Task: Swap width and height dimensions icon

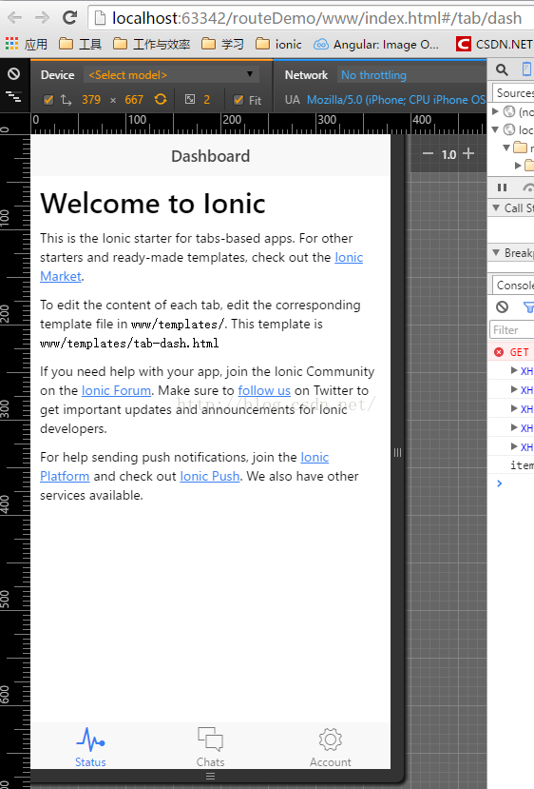Action: (67, 100)
